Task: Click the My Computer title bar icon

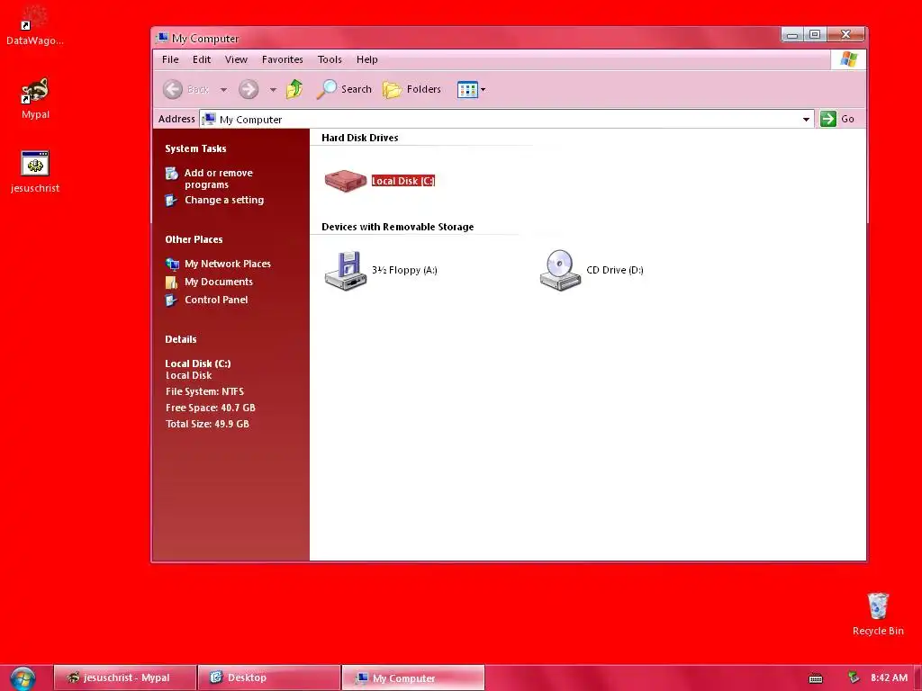Action: click(x=162, y=38)
